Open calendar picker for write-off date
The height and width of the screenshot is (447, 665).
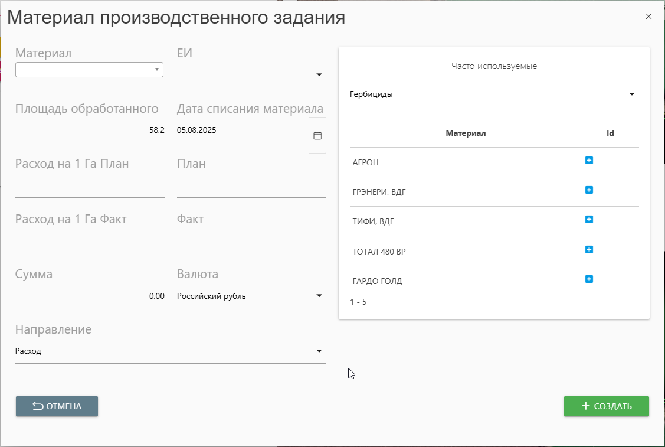tap(317, 135)
